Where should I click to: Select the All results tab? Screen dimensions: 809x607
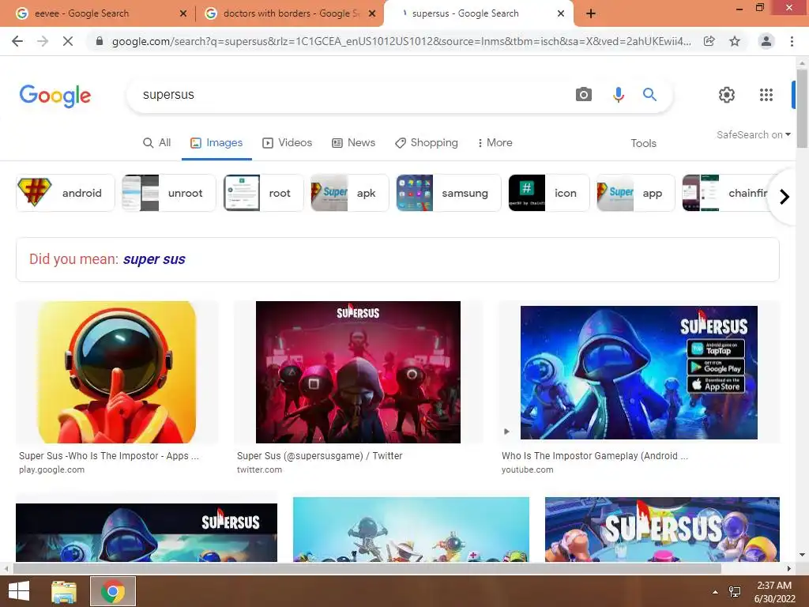click(157, 143)
